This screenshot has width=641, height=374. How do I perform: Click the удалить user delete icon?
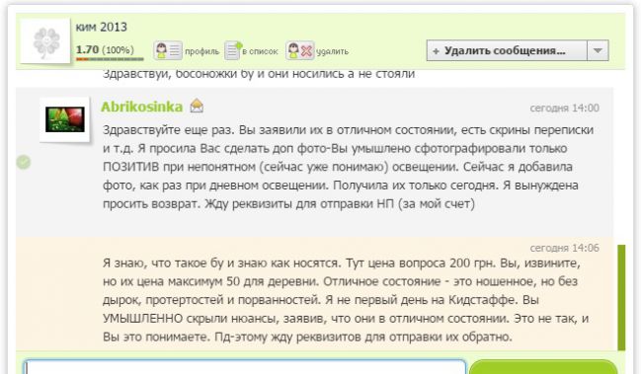300,50
